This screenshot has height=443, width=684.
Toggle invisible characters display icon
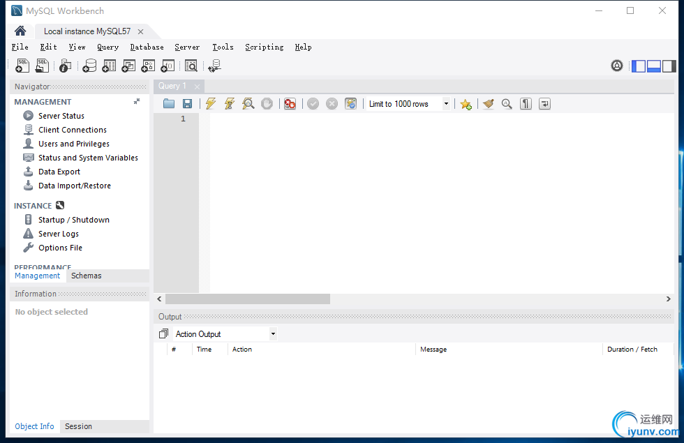526,104
